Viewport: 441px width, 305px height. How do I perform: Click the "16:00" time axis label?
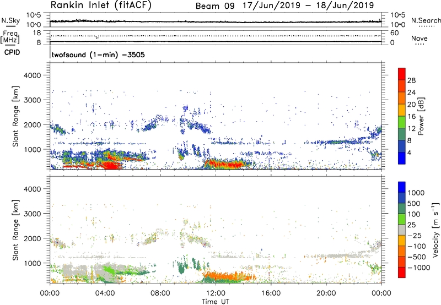click(271, 293)
